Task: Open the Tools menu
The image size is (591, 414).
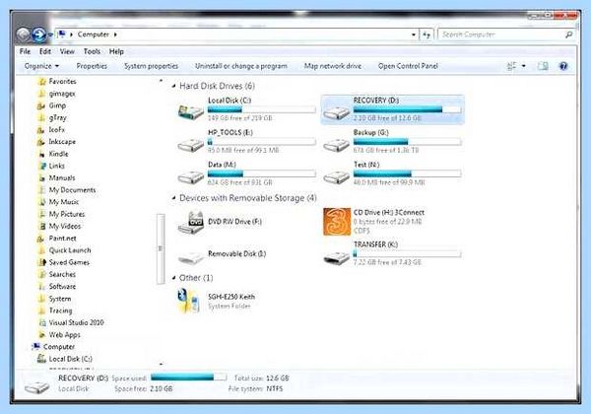Action: pos(92,51)
